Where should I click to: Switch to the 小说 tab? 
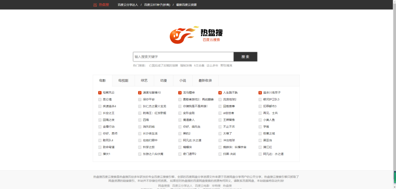[x=183, y=81]
